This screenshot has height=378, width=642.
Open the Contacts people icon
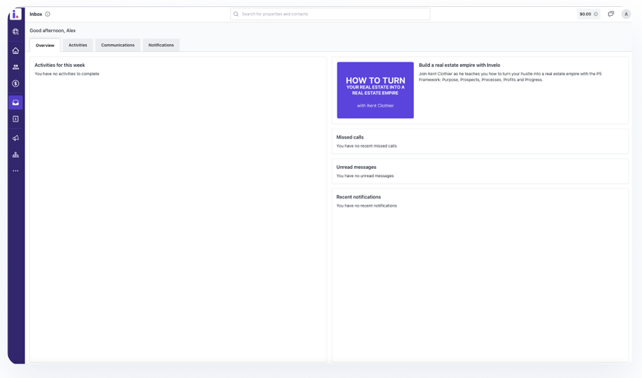coord(16,67)
